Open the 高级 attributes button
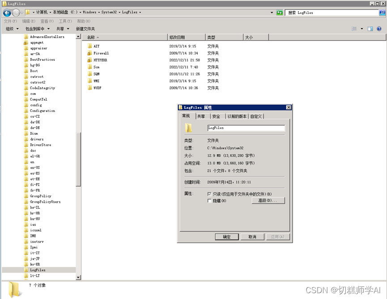 point(268,201)
